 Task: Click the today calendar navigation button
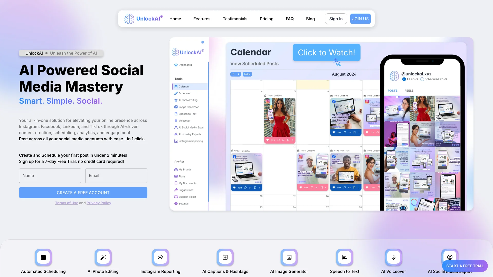click(x=248, y=74)
